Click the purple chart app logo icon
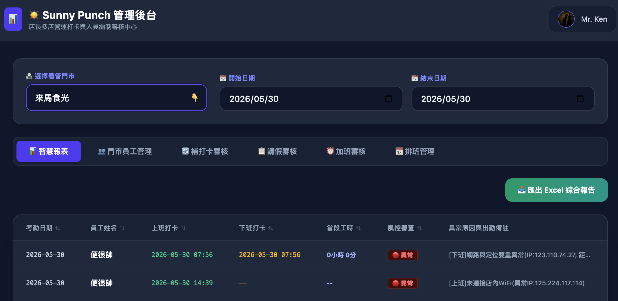 pos(13,19)
